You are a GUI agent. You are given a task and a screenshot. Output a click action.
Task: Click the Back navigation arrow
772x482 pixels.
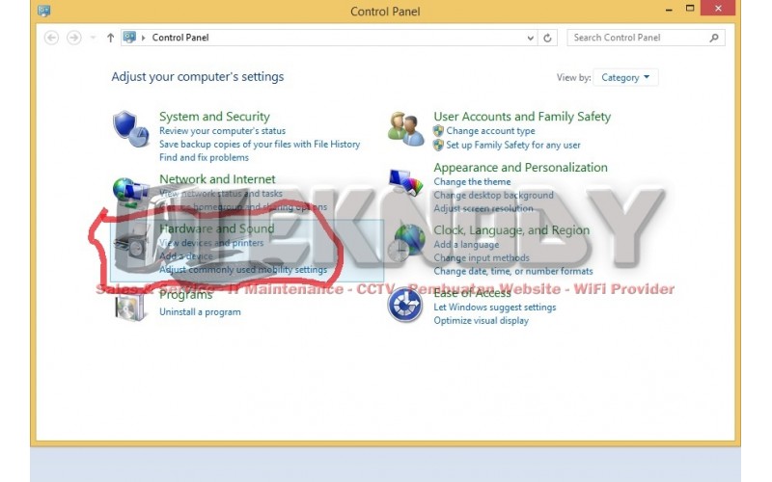(x=51, y=38)
